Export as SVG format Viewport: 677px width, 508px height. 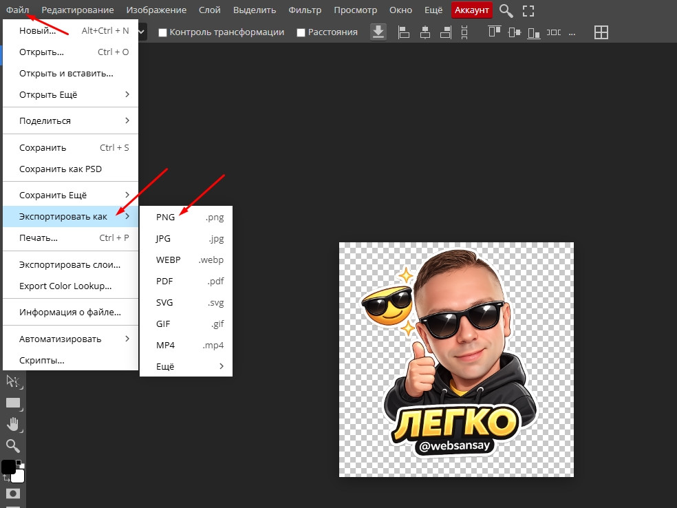186,302
